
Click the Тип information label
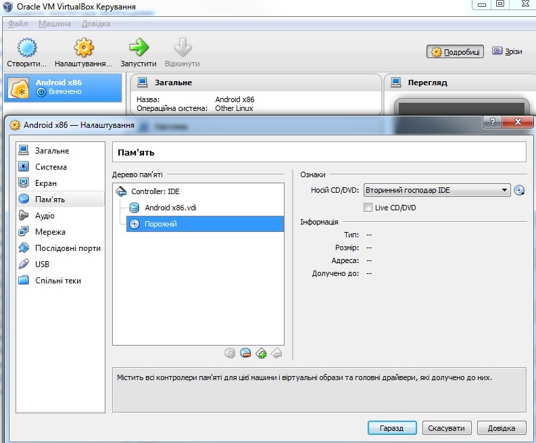[x=351, y=235]
